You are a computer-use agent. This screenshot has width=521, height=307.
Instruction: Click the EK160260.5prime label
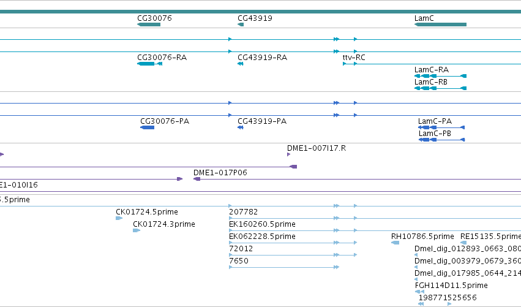coord(262,224)
